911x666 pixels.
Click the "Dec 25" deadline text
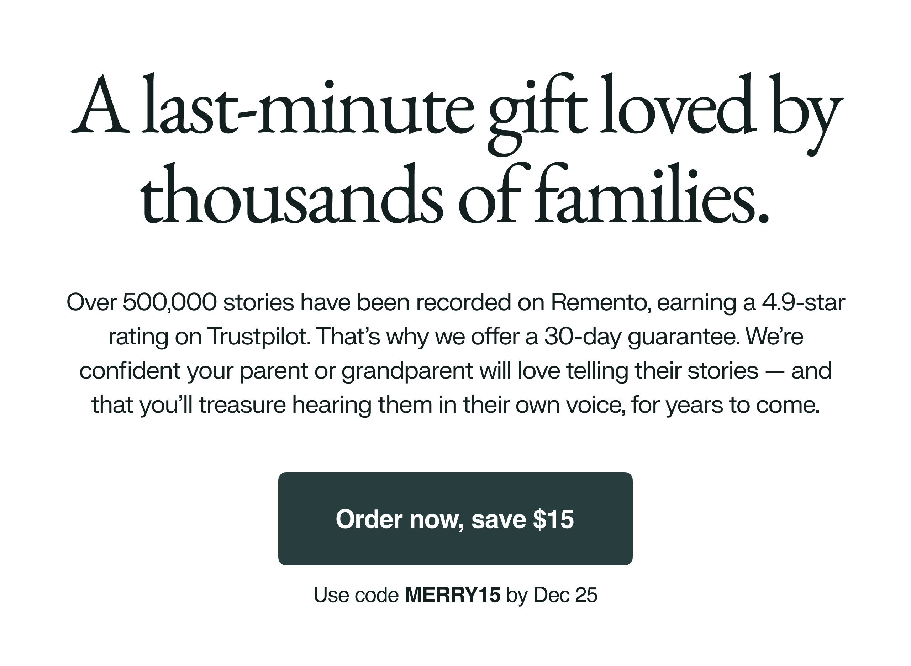[x=565, y=594]
